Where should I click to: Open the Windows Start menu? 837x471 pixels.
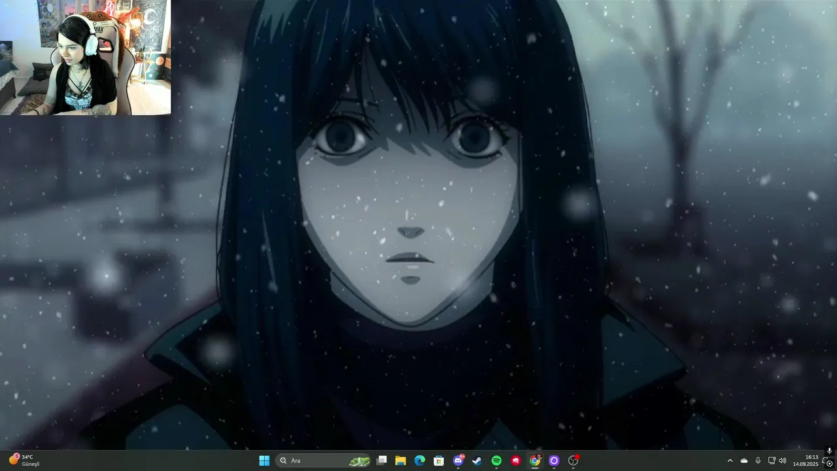tap(264, 461)
